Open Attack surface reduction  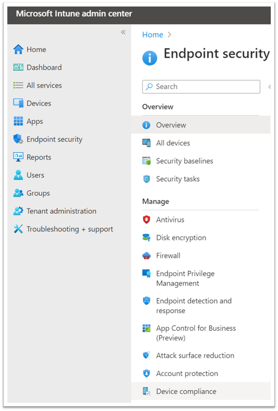[x=195, y=355]
